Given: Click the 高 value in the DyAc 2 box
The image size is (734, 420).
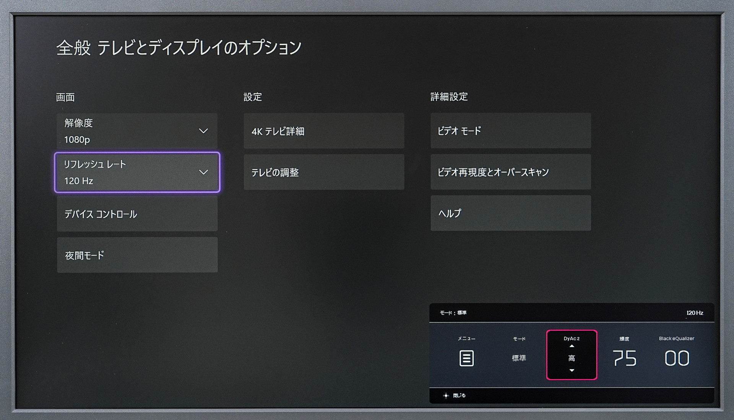Looking at the screenshot, I should tap(572, 358).
